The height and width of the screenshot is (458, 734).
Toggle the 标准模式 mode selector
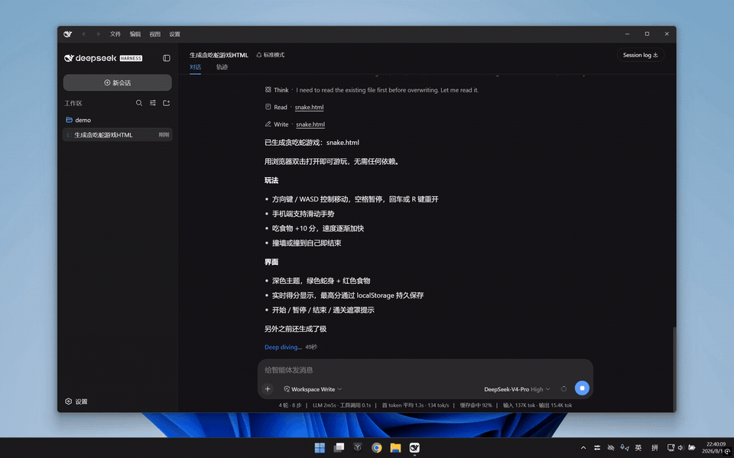[270, 55]
